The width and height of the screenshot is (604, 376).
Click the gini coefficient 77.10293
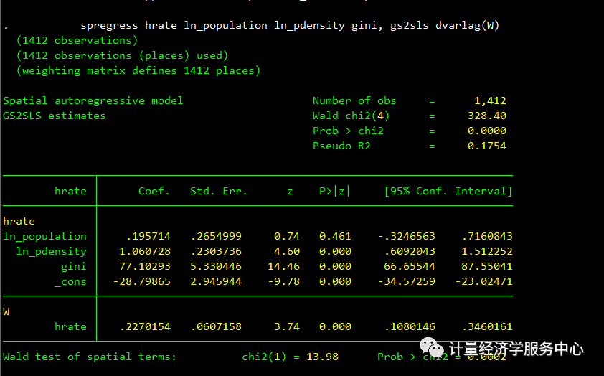[x=145, y=266]
